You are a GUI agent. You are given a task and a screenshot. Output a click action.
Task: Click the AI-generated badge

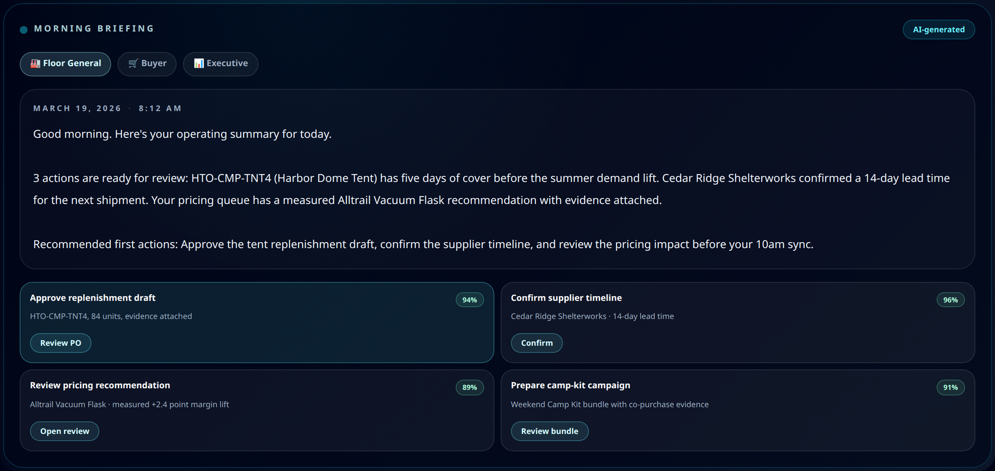939,30
